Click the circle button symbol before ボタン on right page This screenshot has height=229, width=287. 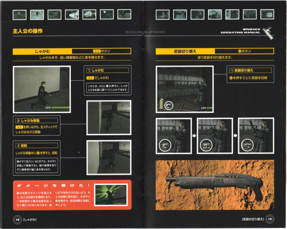coord(240,51)
